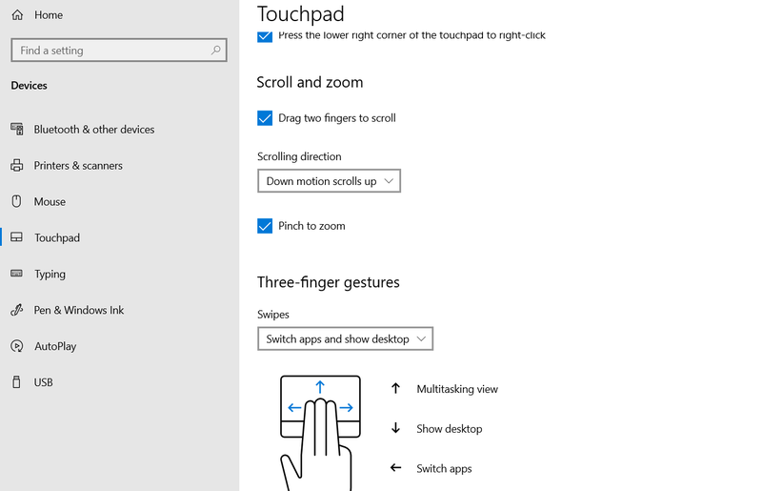This screenshot has width=762, height=491.
Task: Toggle lower right corner right-click checkbox
Action: point(265,36)
